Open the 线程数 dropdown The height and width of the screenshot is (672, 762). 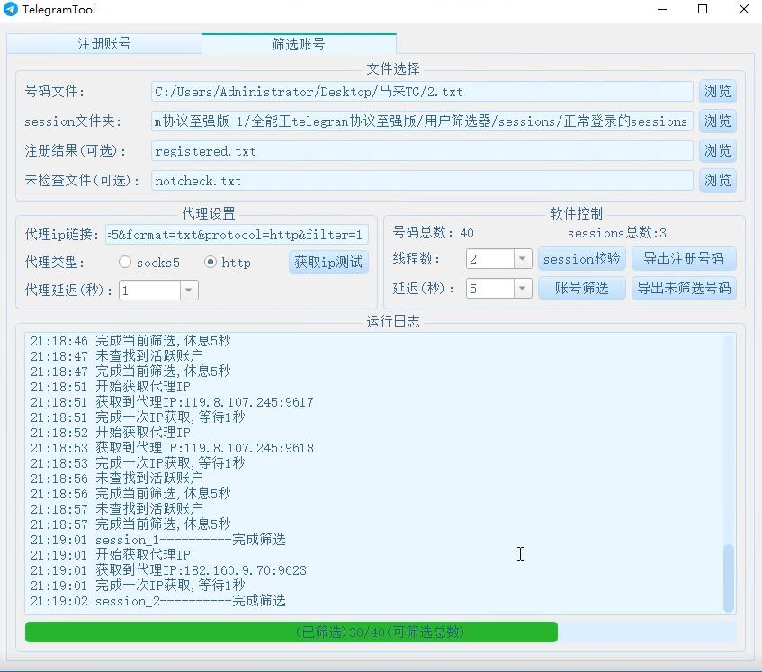[522, 259]
